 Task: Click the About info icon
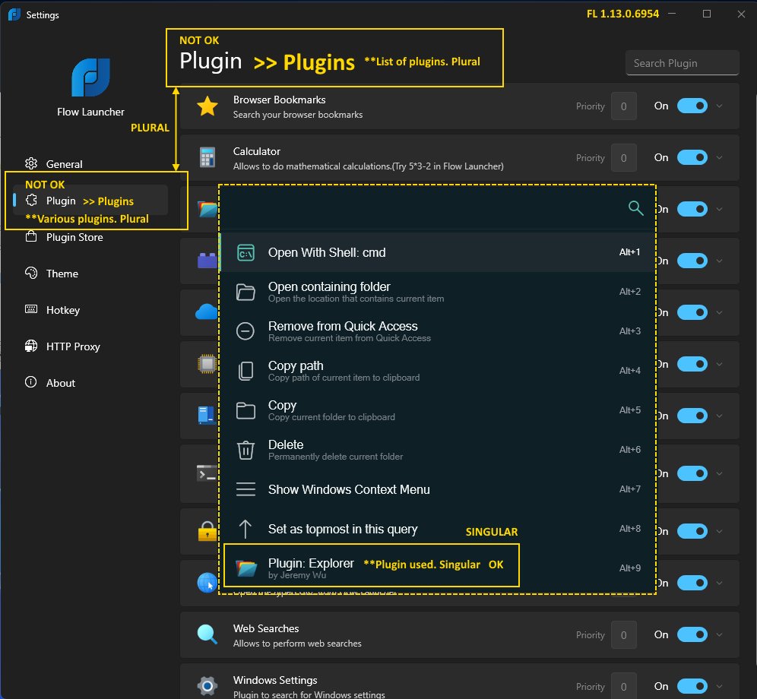[31, 382]
